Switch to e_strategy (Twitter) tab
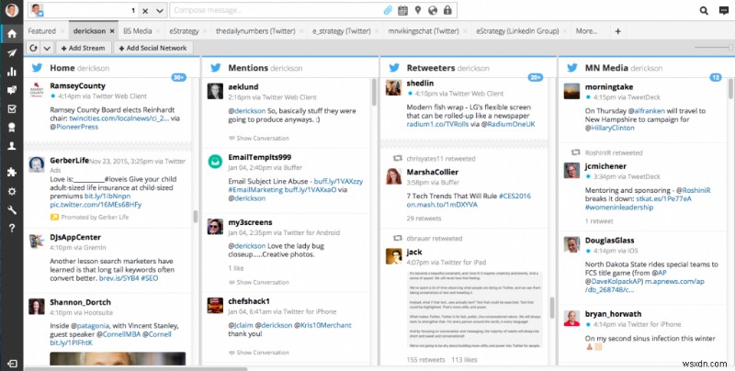The width and height of the screenshot is (735, 371). [x=341, y=31]
